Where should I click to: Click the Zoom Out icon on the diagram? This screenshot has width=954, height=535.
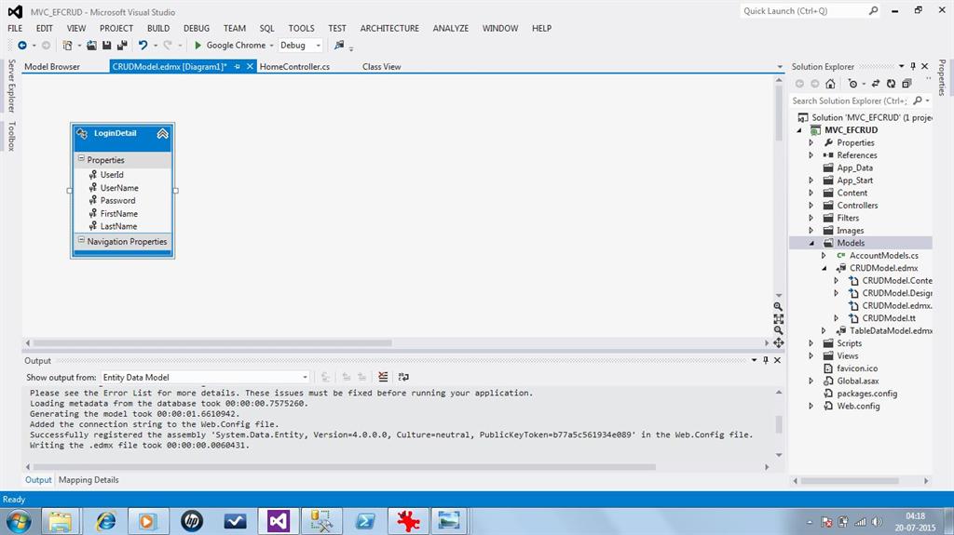pyautogui.click(x=778, y=330)
